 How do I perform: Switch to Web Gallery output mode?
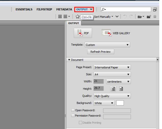(x=116, y=33)
